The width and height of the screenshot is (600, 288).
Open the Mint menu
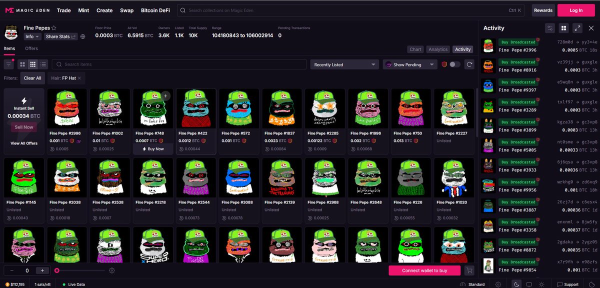tap(83, 10)
